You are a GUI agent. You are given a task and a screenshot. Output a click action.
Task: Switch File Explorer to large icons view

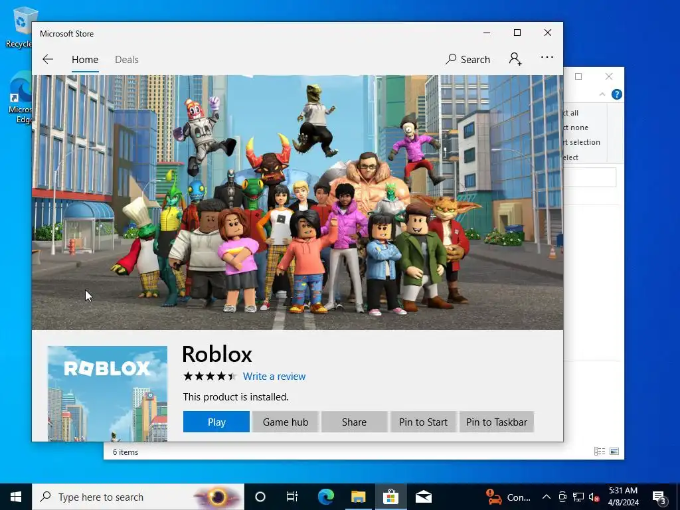[614, 452]
